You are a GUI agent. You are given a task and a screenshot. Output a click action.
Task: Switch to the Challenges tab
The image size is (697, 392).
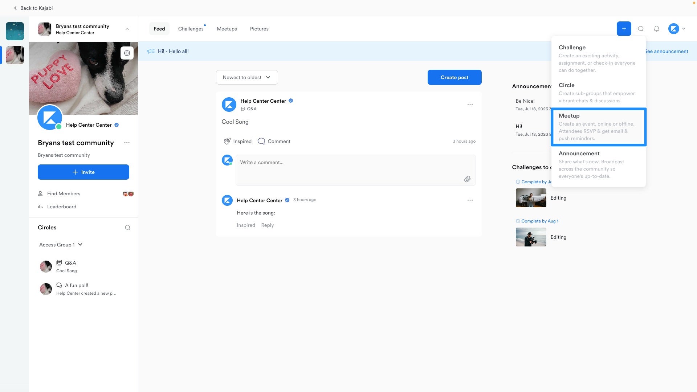point(191,29)
